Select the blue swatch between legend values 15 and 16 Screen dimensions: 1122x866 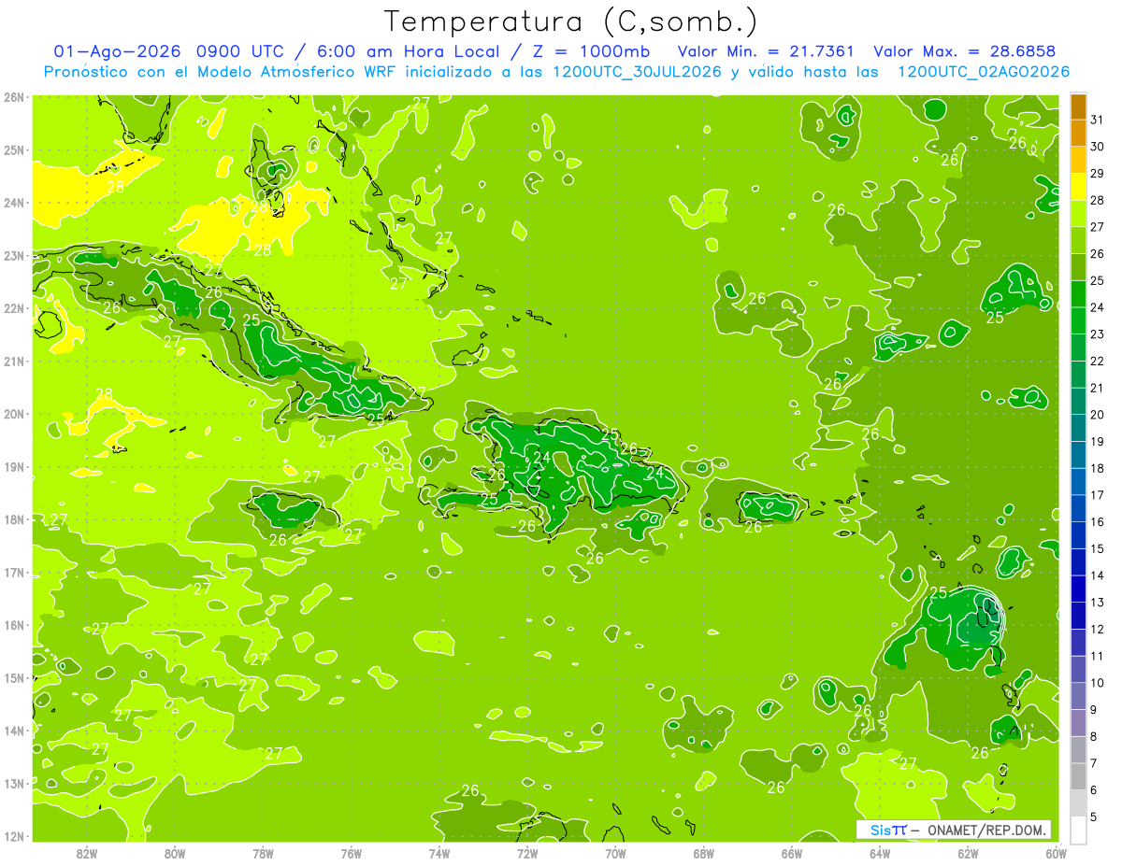pos(1079,534)
